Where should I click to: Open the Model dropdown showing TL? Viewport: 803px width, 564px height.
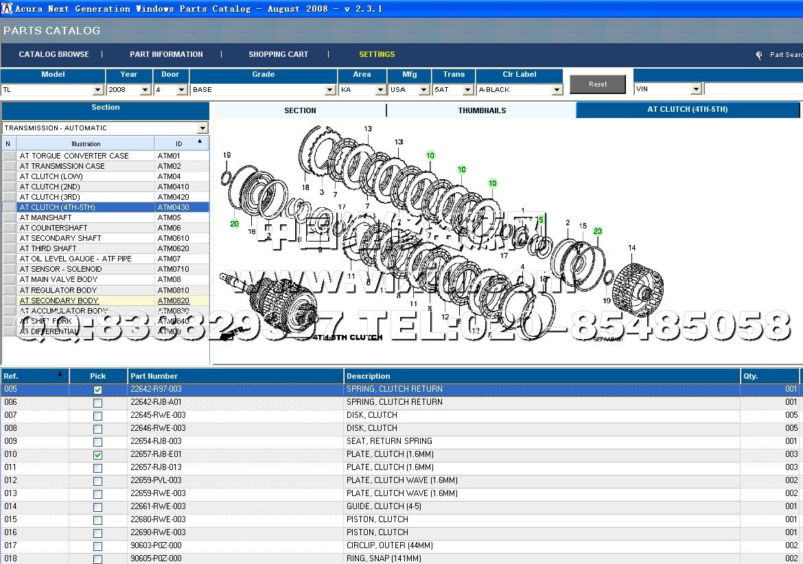pyautogui.click(x=97, y=90)
